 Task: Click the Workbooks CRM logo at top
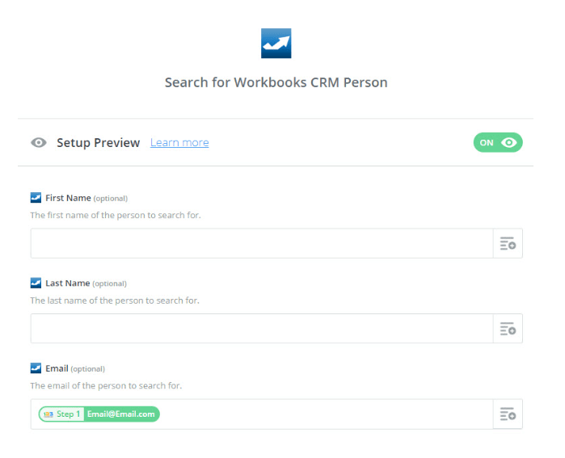276,44
